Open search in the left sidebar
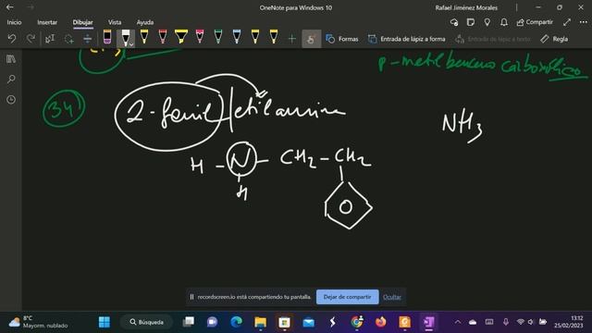Viewport: 592px width, 333px height. [x=11, y=80]
